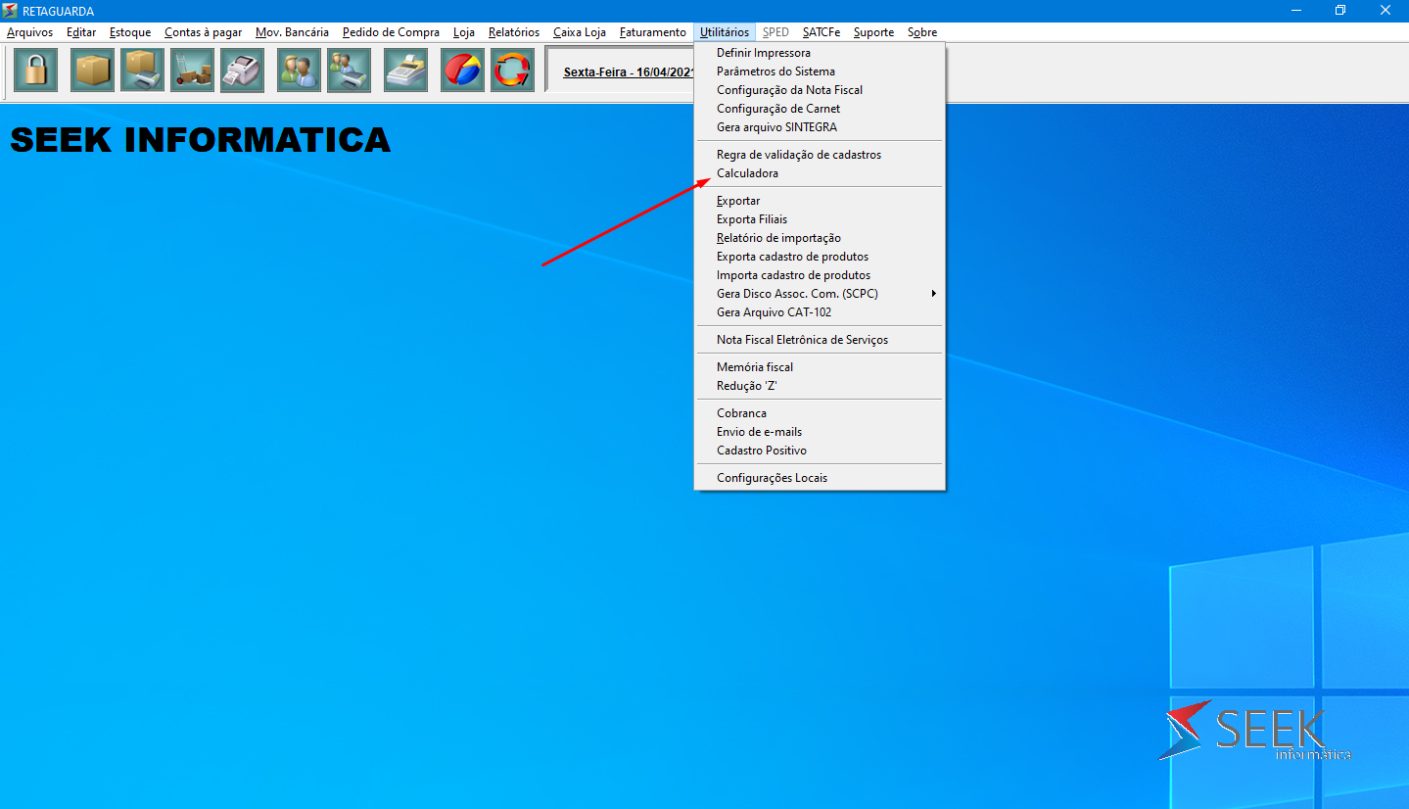Launch the Calculadora entry

(820, 173)
